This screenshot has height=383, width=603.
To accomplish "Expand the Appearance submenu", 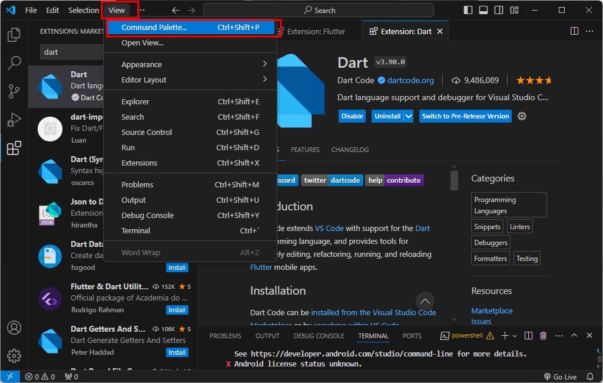I will point(190,64).
